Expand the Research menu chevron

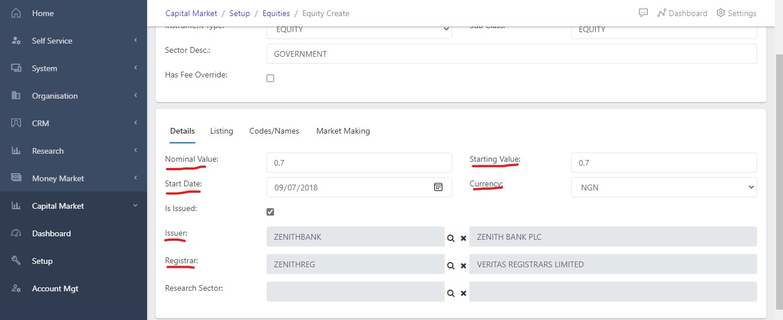pos(136,151)
